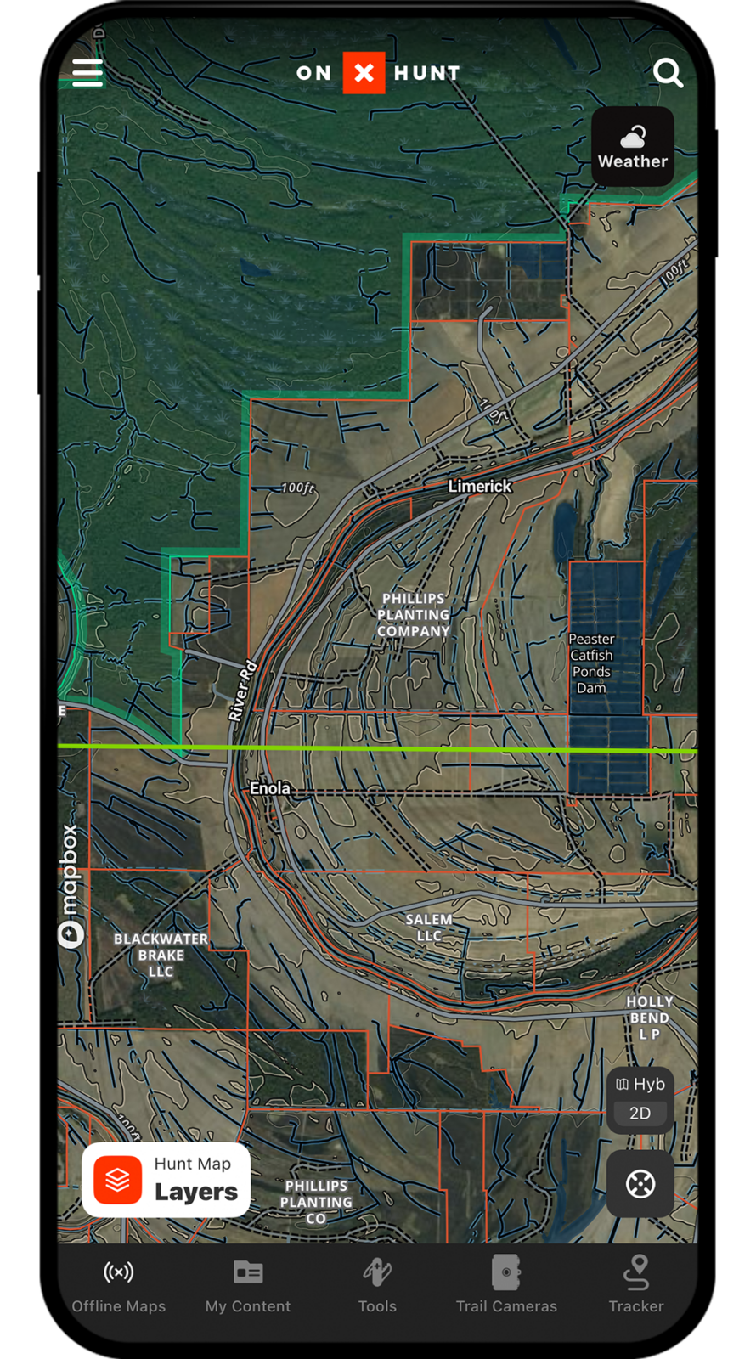Select the Trail Cameras tab
The image size is (756, 1359).
[x=506, y=1286]
